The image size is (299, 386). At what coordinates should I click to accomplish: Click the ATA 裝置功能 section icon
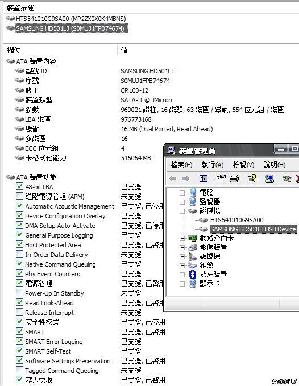(x=11, y=177)
